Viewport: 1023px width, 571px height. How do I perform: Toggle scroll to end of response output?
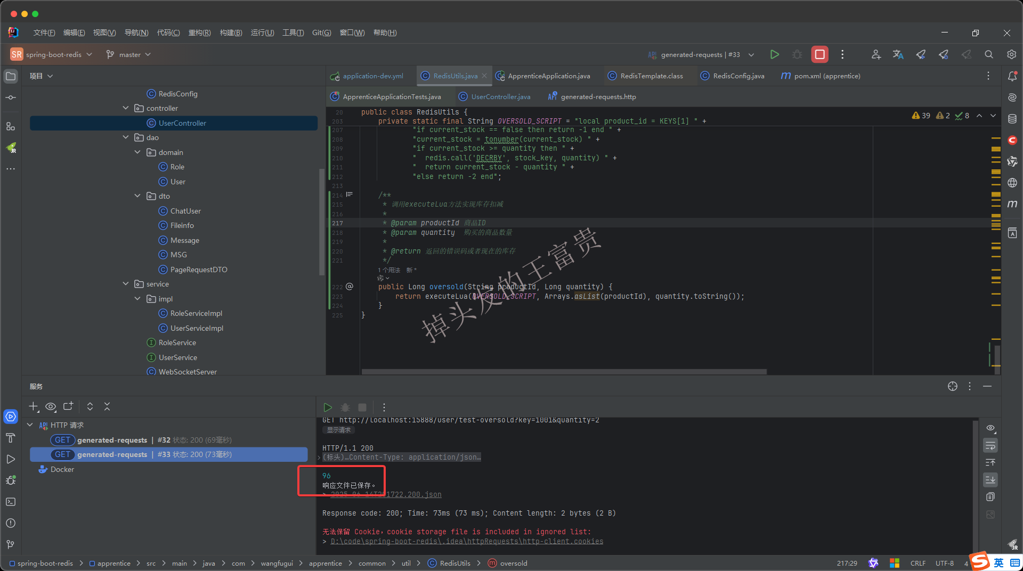[x=990, y=479]
